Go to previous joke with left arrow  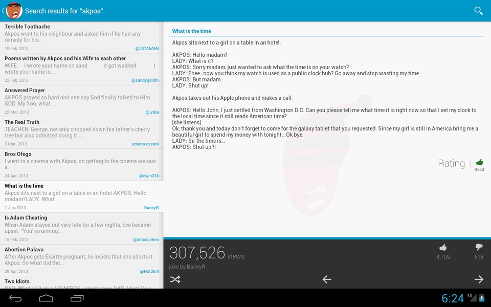(327, 279)
